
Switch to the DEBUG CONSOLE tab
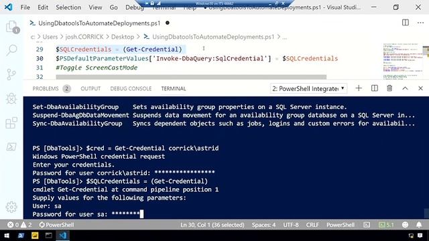131,88
